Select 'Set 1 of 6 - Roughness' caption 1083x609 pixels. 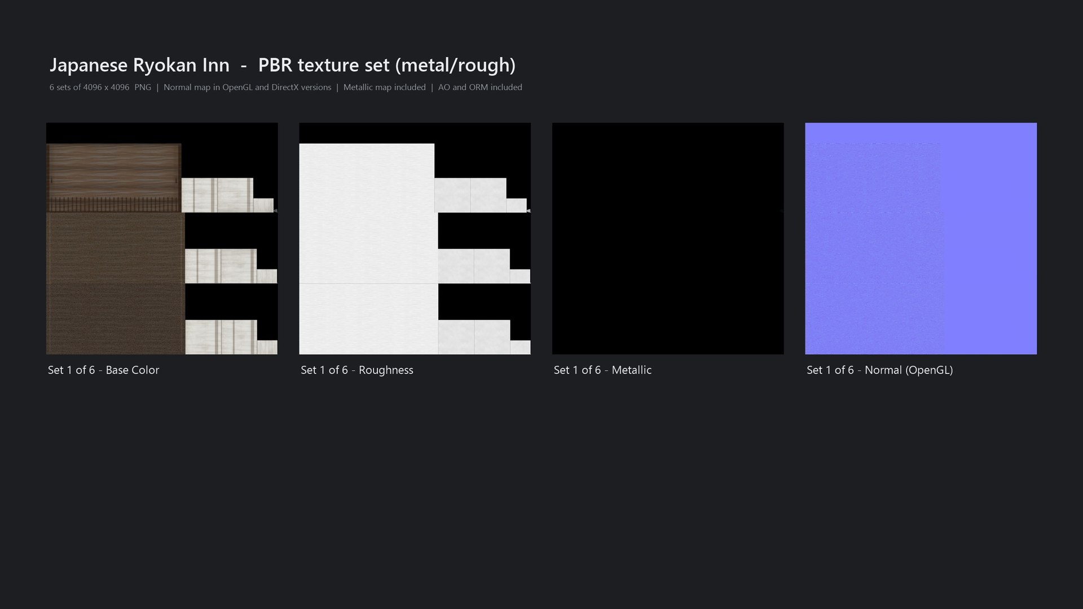(x=357, y=370)
